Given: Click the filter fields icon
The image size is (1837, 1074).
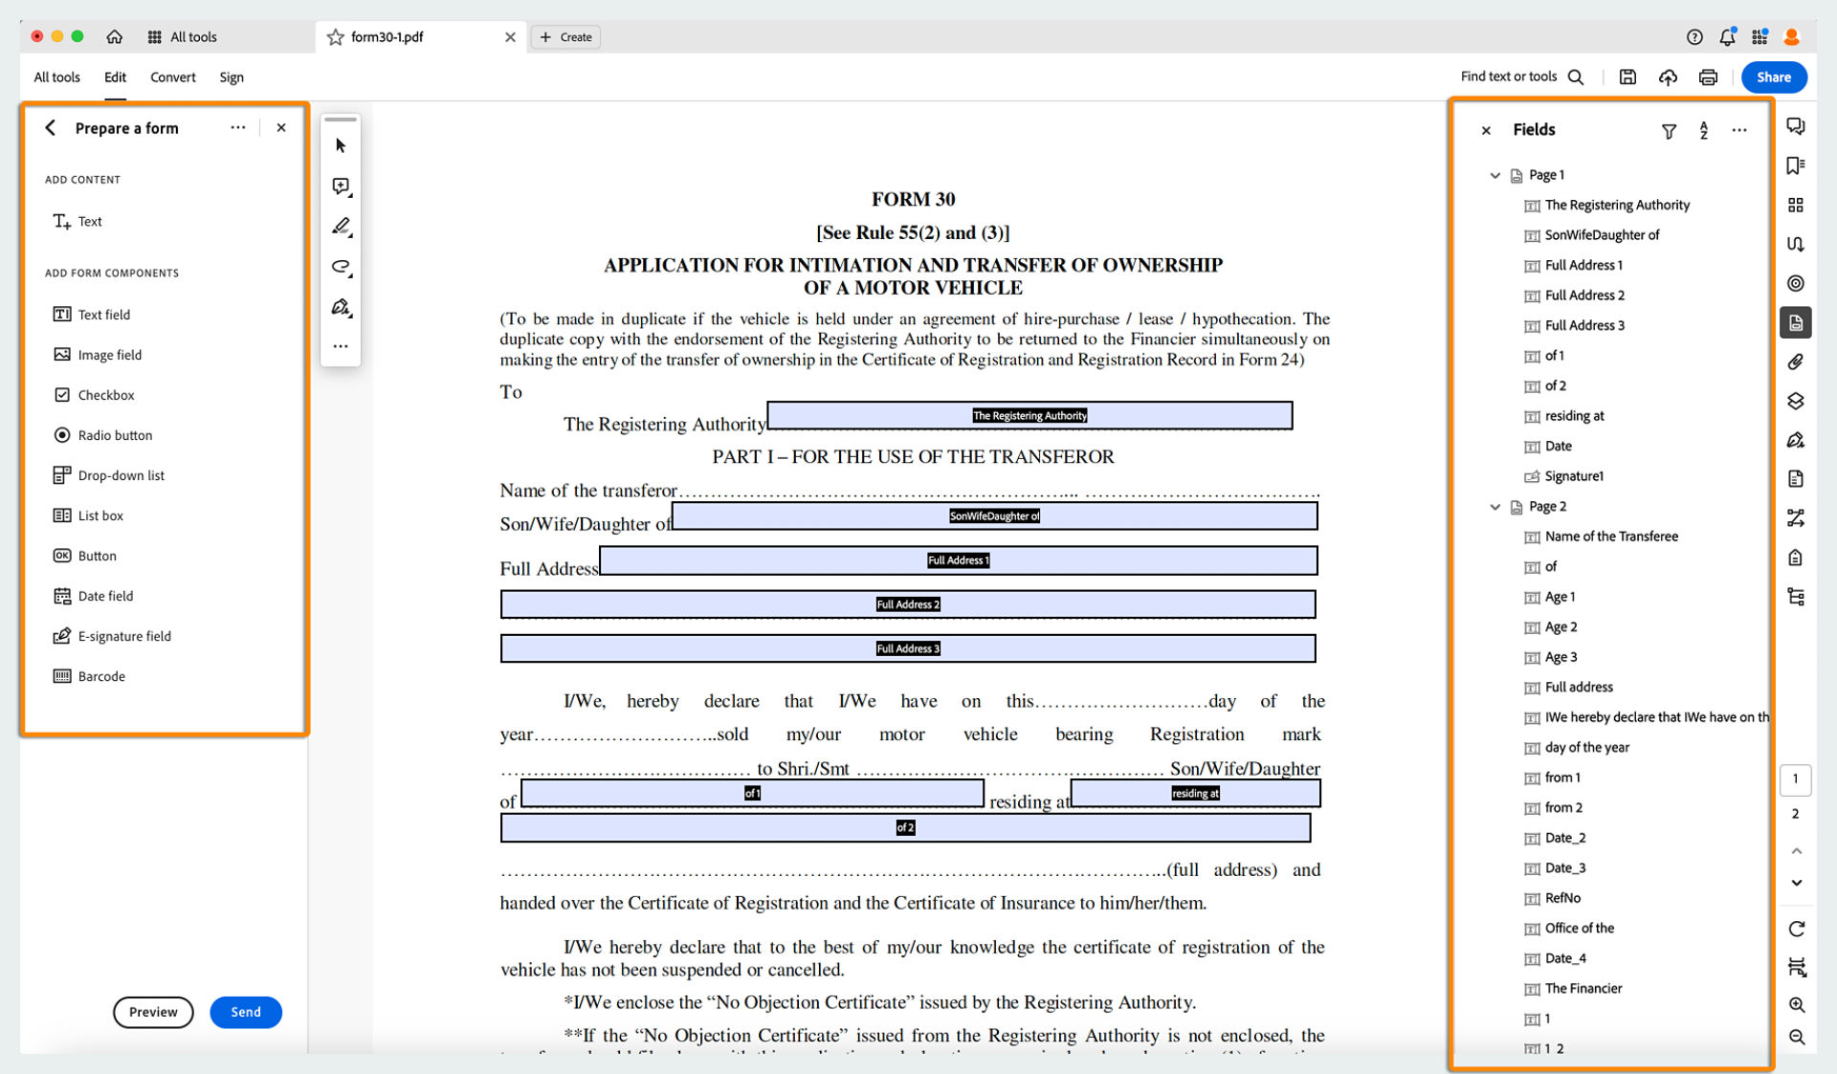Looking at the screenshot, I should pos(1669,131).
